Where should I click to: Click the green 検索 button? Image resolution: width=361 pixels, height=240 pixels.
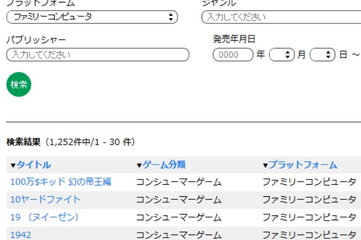point(19,84)
